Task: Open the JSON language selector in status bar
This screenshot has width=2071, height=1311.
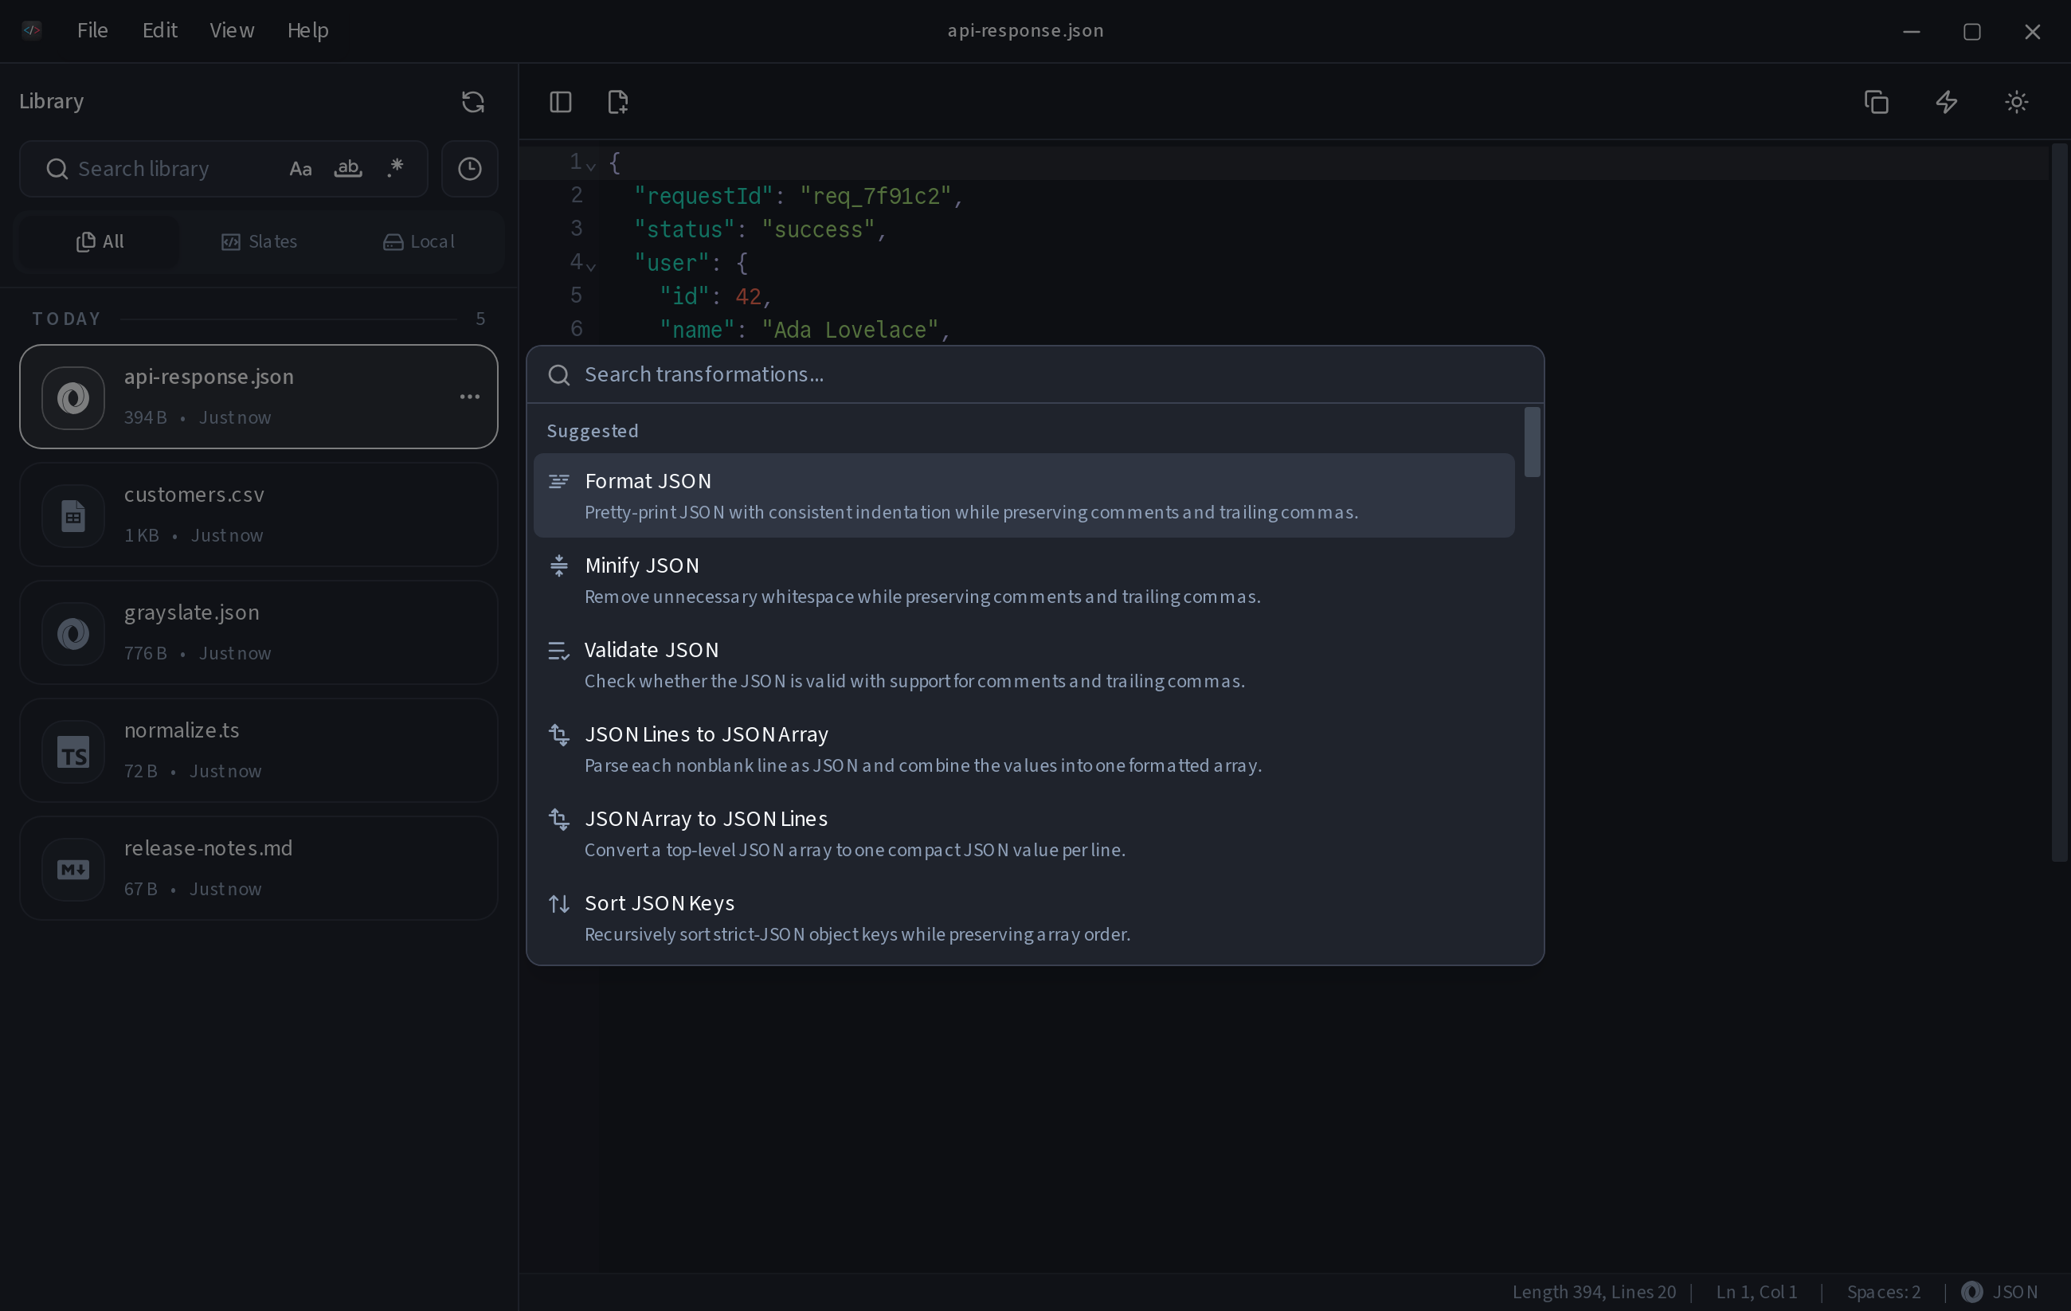Action: click(x=2000, y=1291)
